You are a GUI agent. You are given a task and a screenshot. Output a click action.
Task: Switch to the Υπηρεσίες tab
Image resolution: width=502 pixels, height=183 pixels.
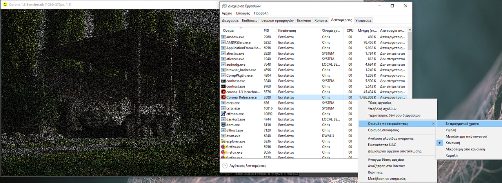tap(363, 20)
